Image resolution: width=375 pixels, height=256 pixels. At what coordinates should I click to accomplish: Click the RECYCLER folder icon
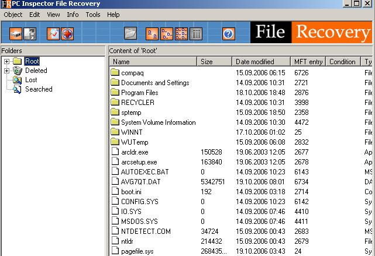coord(115,102)
